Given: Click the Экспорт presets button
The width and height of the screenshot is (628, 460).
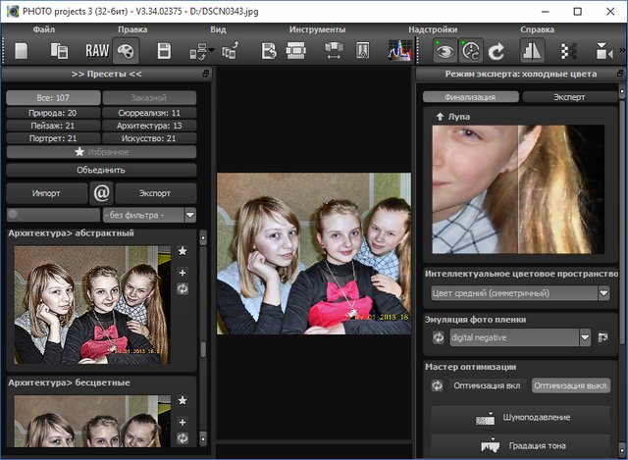Looking at the screenshot, I should [x=155, y=193].
